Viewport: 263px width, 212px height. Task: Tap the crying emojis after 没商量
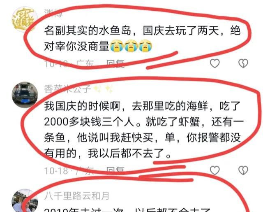coord(131,46)
